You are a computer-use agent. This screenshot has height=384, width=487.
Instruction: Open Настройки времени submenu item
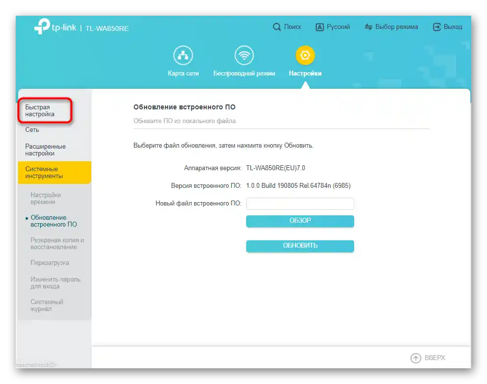click(45, 198)
